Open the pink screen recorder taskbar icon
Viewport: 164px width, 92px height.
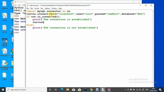click(x=109, y=90)
